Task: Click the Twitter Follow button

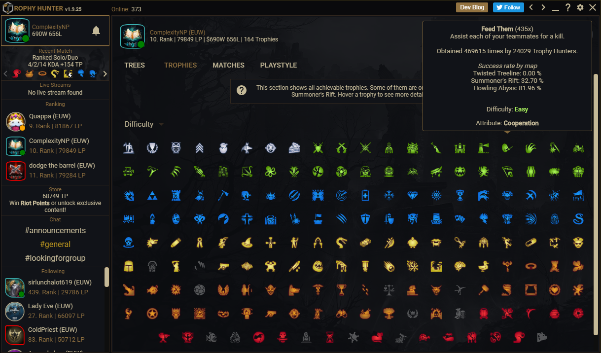Action: point(508,7)
